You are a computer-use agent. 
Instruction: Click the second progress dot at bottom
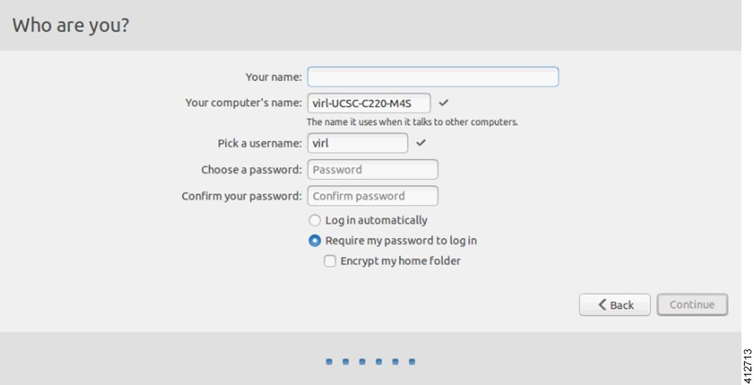tap(344, 361)
